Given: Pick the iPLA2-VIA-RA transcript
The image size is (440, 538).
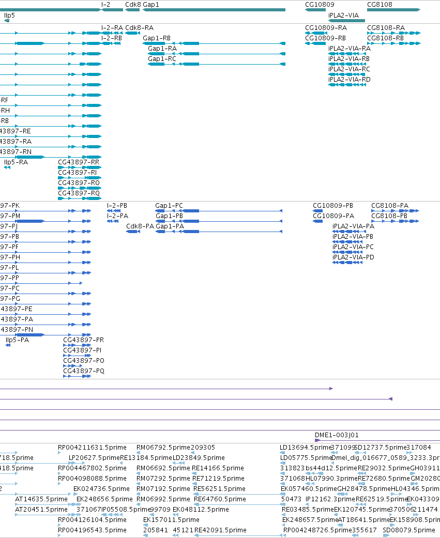Looking at the screenshot, I should click(x=350, y=49).
